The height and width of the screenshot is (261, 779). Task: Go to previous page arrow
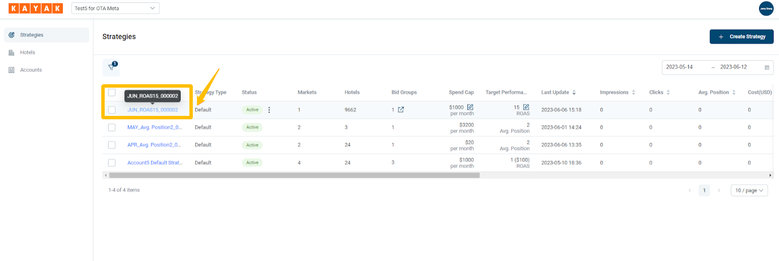tap(689, 190)
